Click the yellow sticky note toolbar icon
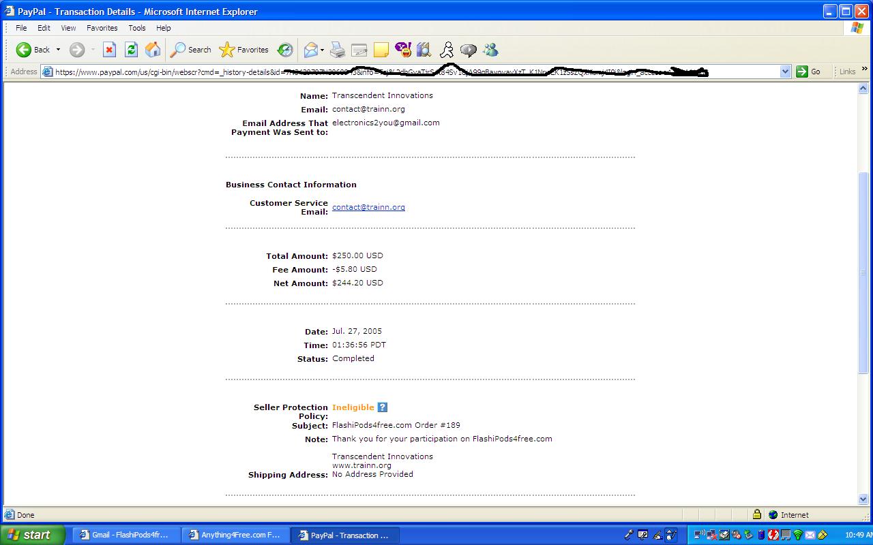The height and width of the screenshot is (545, 873). [381, 50]
